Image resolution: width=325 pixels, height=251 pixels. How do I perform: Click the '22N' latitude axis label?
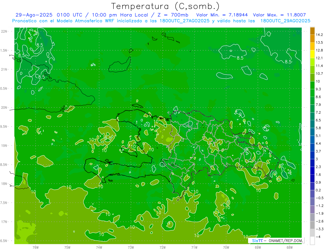pos(5,31)
